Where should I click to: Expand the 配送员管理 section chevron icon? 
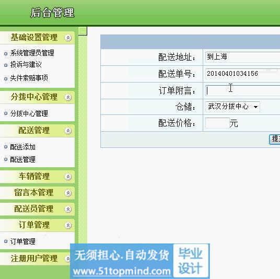tap(68, 209)
